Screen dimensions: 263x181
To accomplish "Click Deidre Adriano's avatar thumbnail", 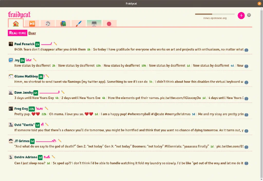I will pyautogui.click(x=11, y=157).
